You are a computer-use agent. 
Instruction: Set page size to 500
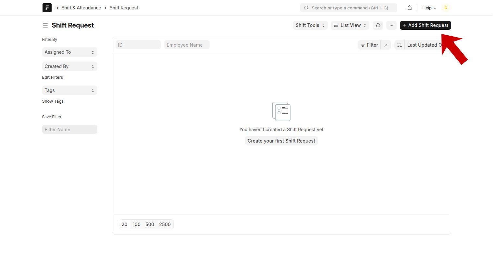click(150, 224)
